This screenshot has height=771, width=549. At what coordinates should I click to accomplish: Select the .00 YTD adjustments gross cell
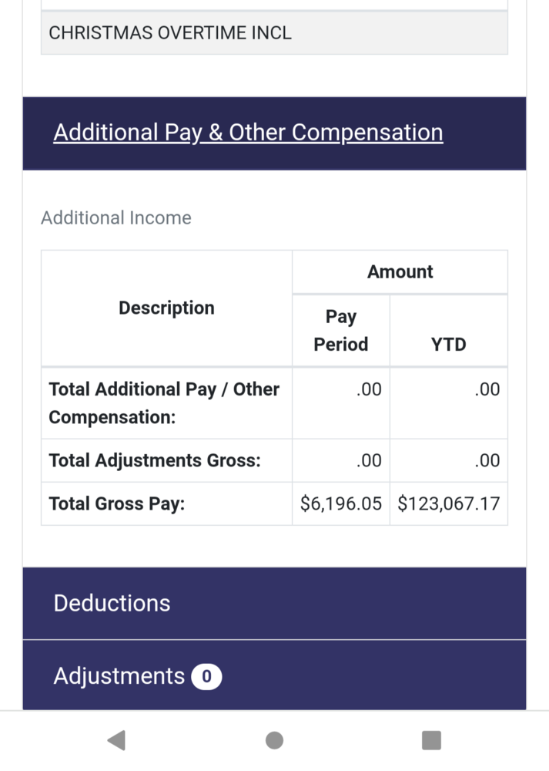coord(486,460)
